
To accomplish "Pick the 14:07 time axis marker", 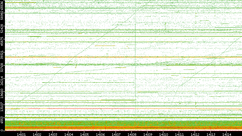I will point(116,134).
